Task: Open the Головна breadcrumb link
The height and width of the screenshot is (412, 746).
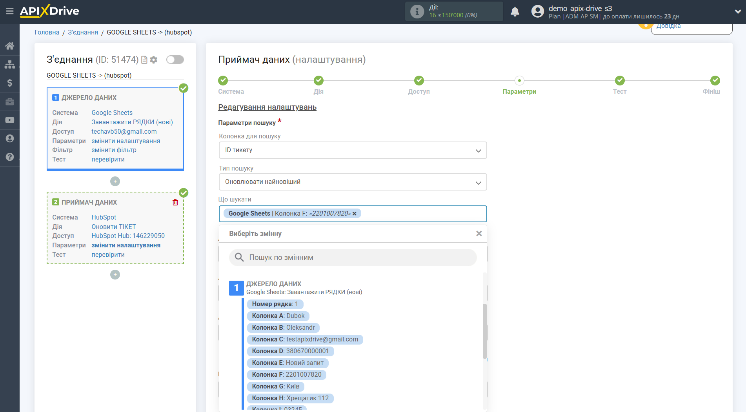Action: (x=47, y=32)
